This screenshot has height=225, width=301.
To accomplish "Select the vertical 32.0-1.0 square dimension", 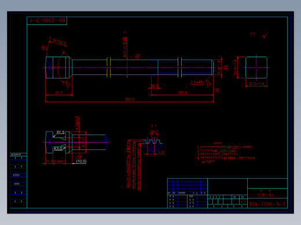I will (x=235, y=67).
